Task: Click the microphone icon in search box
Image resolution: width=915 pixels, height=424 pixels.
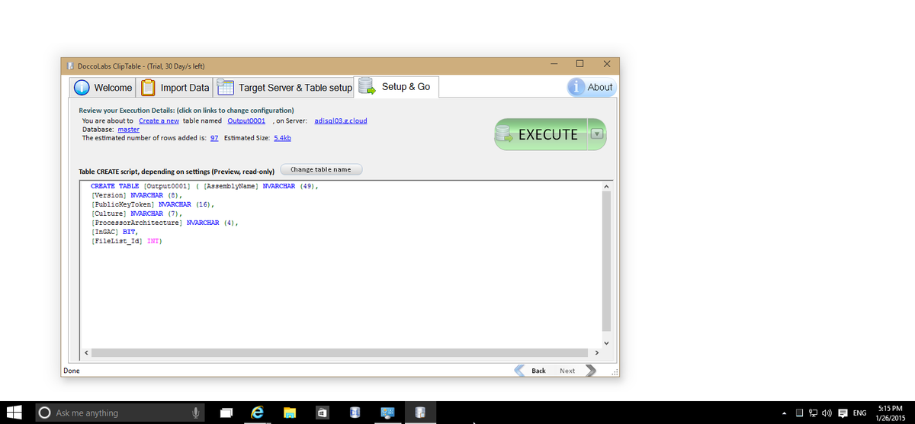Action: 196,413
